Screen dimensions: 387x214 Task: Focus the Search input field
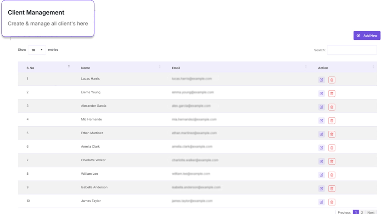click(x=352, y=50)
